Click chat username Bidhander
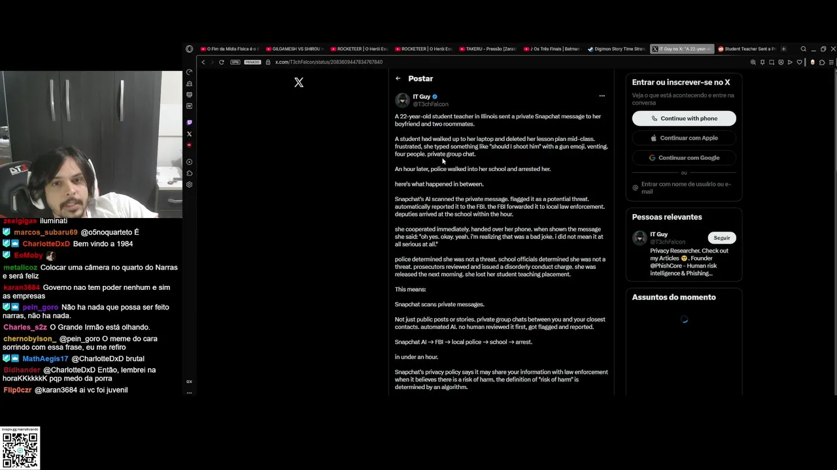 pyautogui.click(x=22, y=370)
